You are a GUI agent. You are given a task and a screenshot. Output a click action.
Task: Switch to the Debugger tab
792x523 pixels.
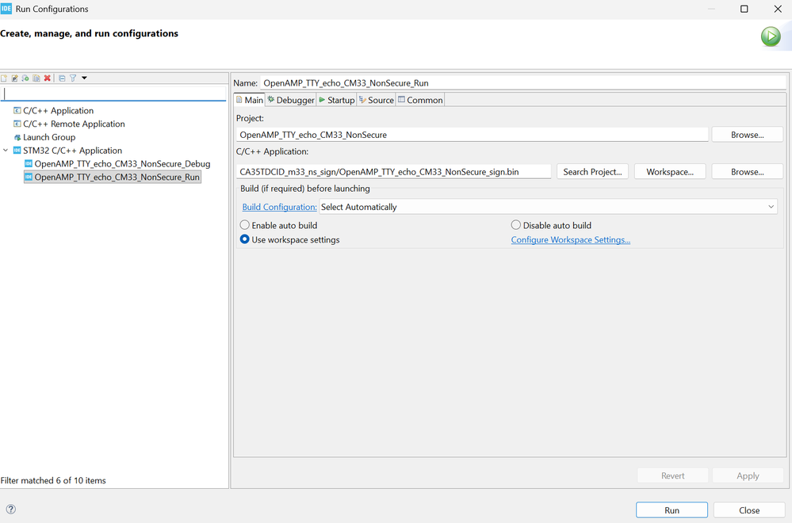291,100
